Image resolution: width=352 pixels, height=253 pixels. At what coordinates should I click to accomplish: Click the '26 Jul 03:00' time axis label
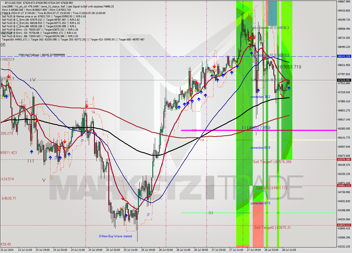pos(166,250)
